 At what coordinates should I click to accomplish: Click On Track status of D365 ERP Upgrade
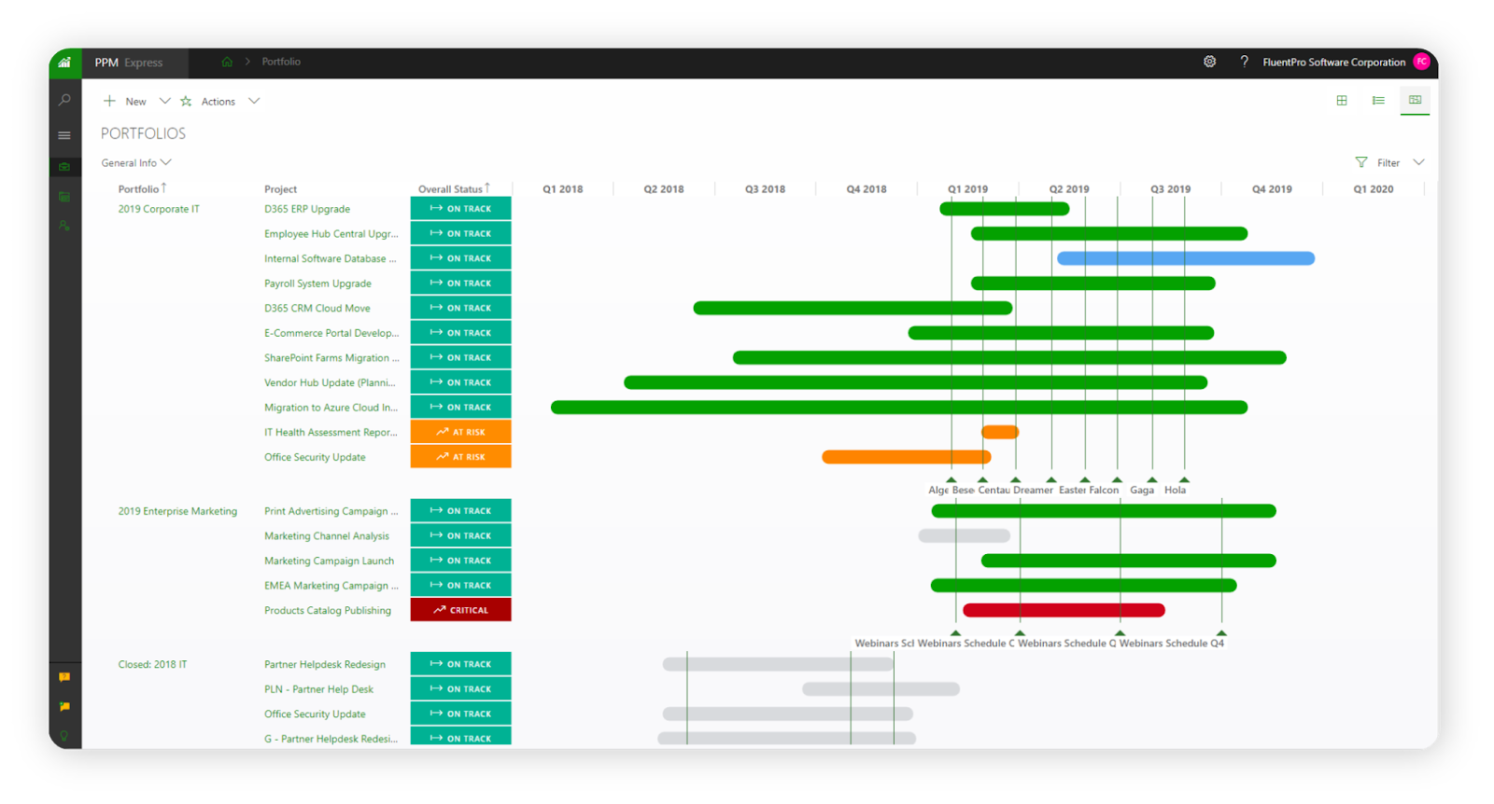460,209
